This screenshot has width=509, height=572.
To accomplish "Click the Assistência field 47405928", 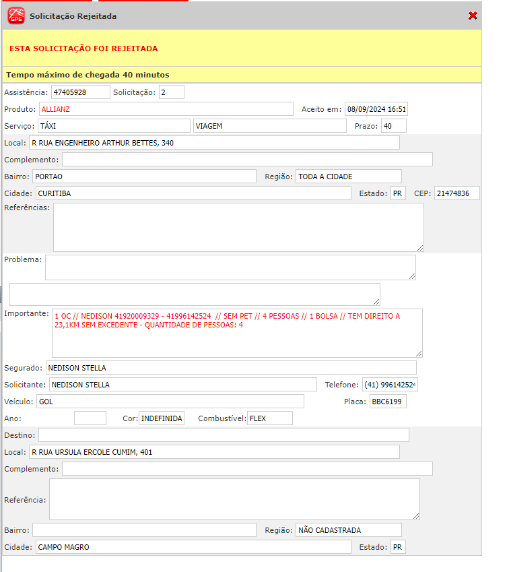I will coord(81,92).
